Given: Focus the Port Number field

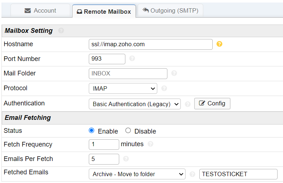Looking at the screenshot, I should 107,58.
